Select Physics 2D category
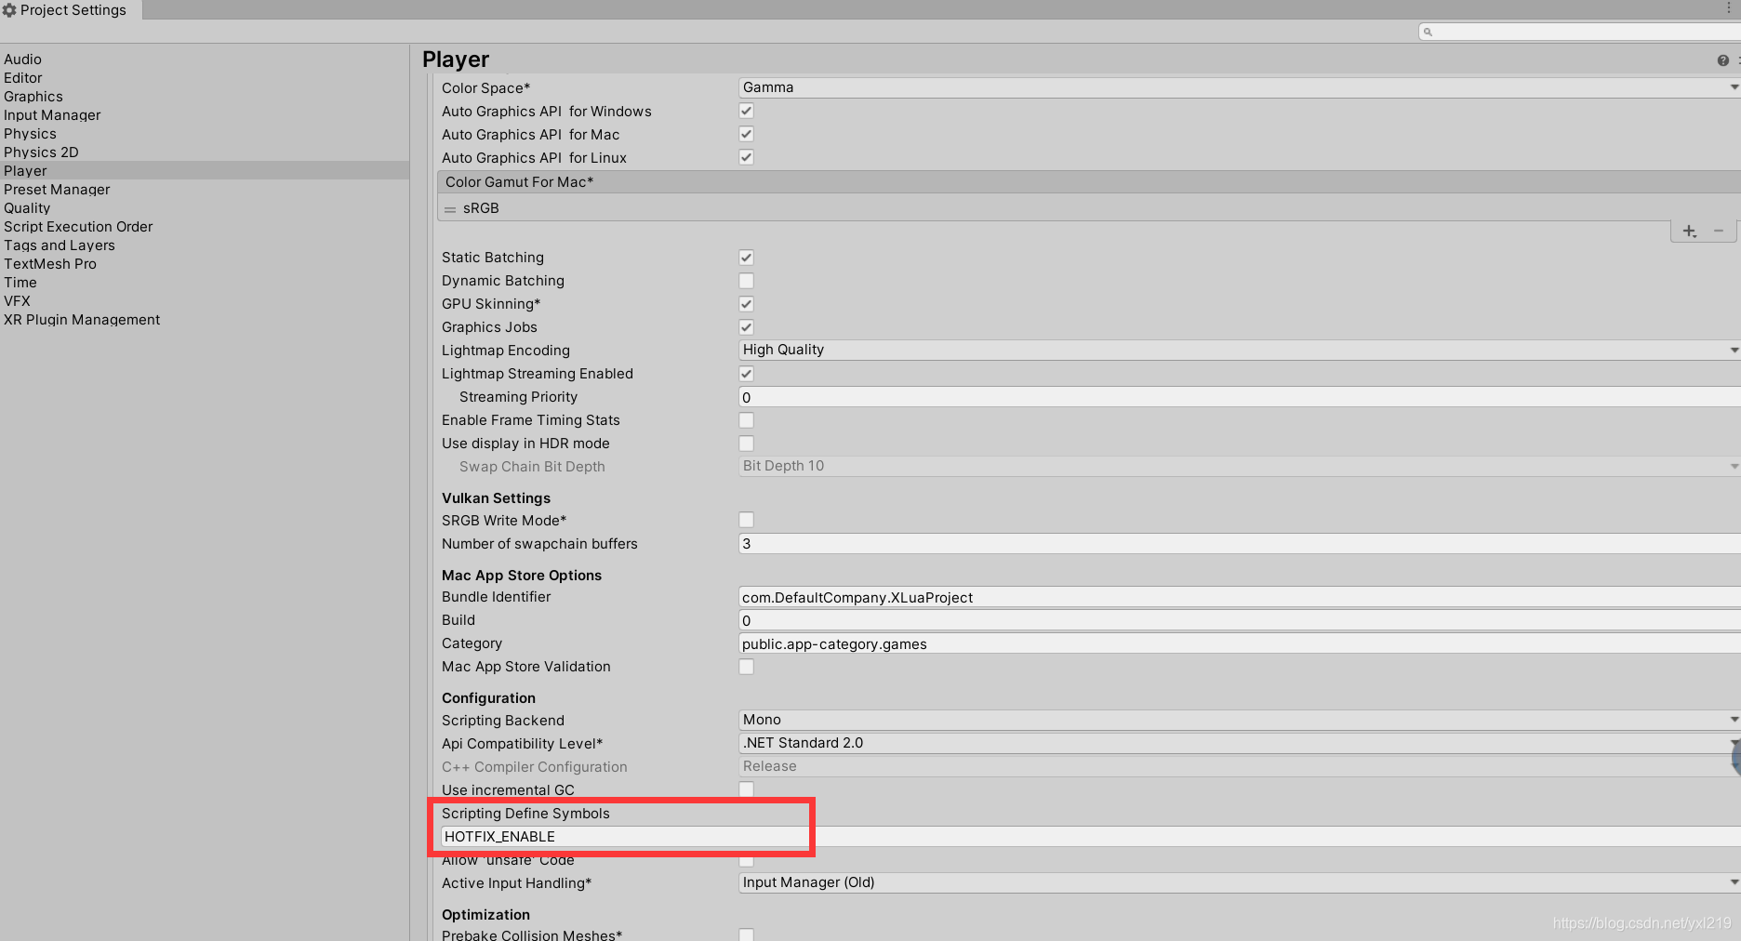Viewport: 1741px width, 941px height. coord(205,152)
